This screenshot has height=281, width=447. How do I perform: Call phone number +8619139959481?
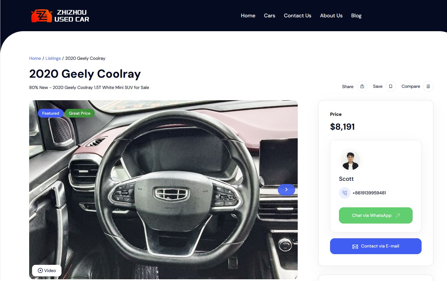click(x=369, y=193)
